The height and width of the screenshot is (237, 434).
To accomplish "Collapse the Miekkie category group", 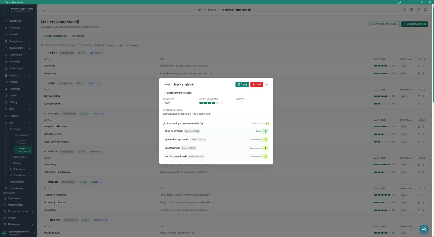I will click(x=45, y=152).
